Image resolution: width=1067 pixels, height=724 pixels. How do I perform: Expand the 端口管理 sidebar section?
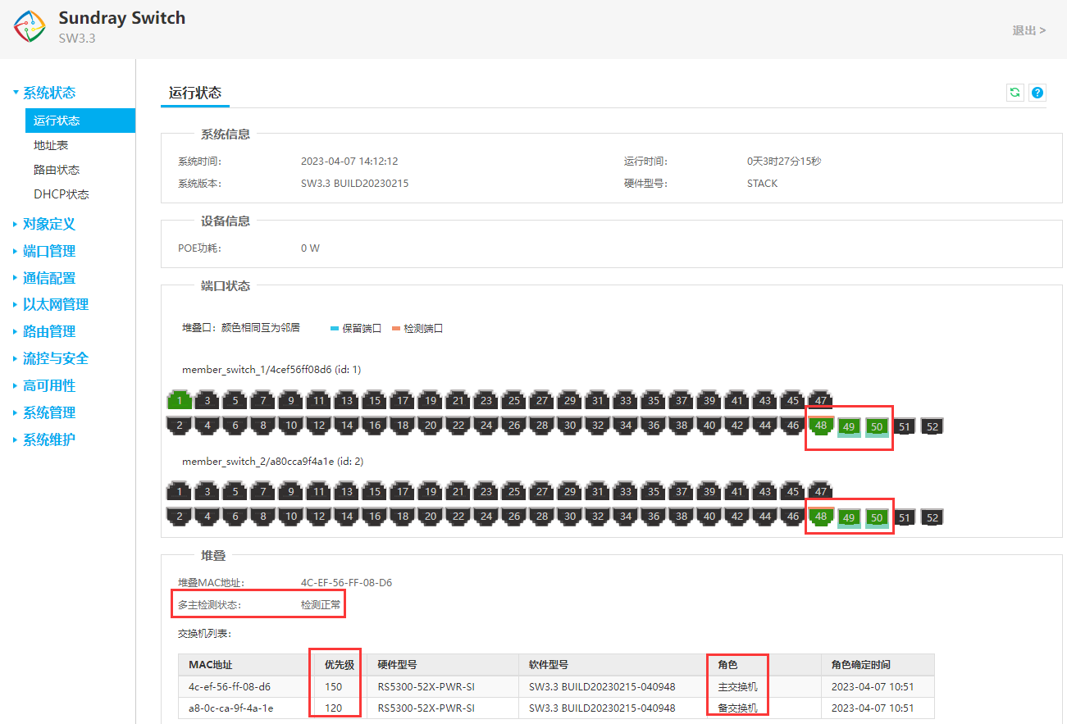[49, 251]
